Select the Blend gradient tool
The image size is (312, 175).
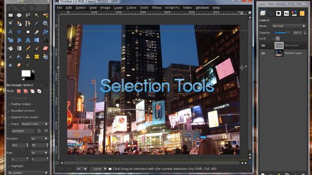(x=19, y=49)
